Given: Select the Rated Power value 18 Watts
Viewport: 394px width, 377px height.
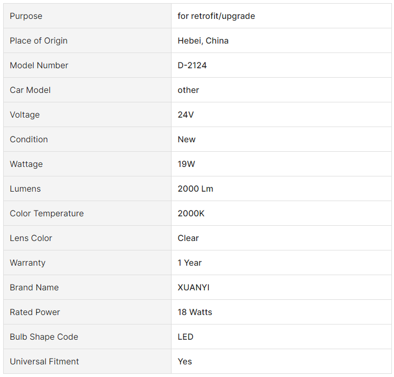Looking at the screenshot, I should click(195, 312).
